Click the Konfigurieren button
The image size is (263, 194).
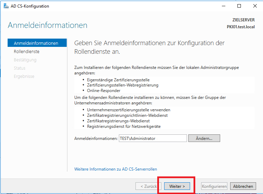[x=214, y=186]
